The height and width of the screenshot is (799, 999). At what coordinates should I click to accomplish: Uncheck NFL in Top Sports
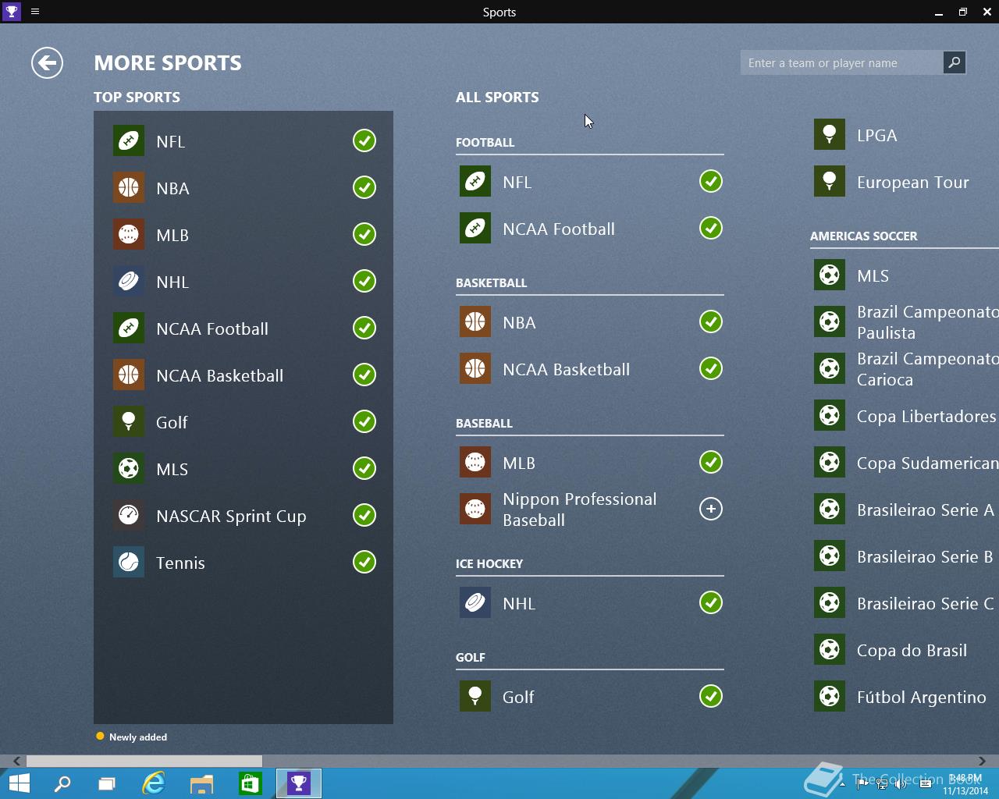[x=364, y=140]
